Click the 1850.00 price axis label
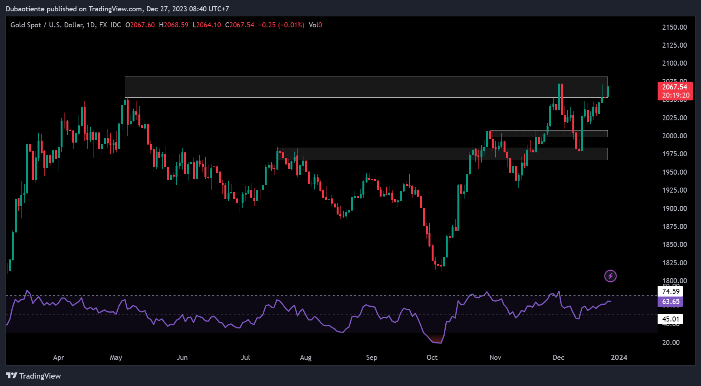This screenshot has width=701, height=386. click(674, 245)
